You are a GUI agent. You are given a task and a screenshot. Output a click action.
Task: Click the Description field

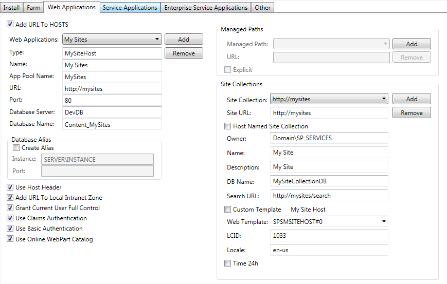tap(329, 167)
